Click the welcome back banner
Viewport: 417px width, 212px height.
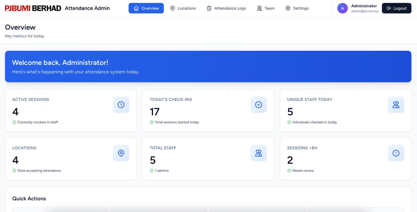point(208,66)
